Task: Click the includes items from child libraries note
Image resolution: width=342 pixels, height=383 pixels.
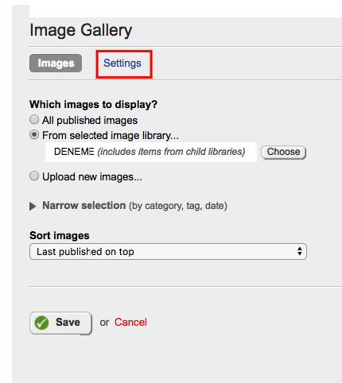Action: tap(171, 152)
